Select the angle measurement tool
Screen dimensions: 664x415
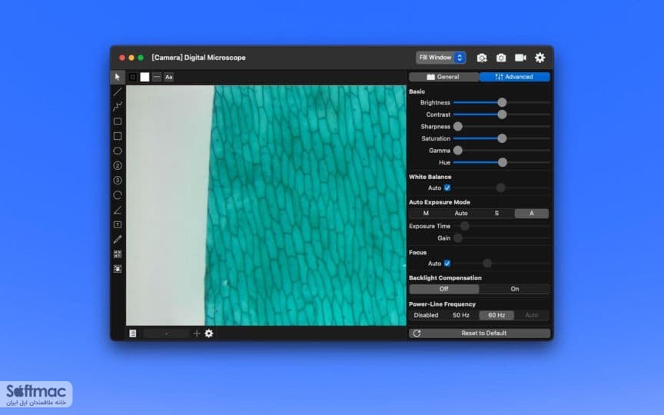[118, 210]
